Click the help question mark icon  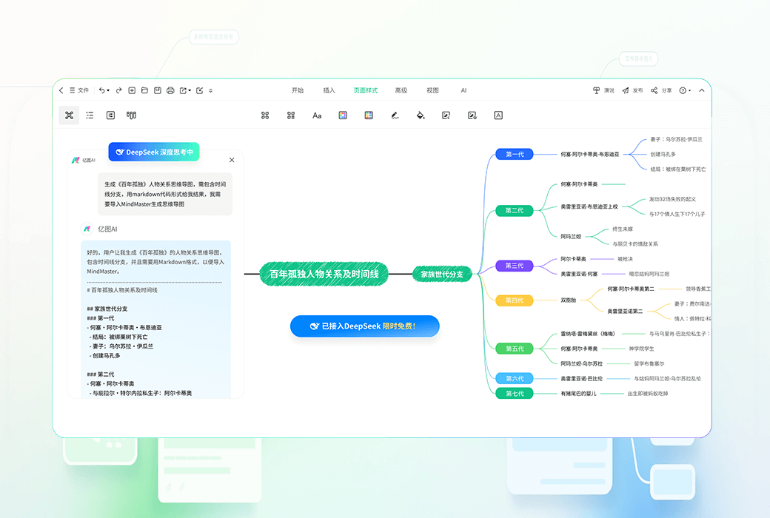683,90
